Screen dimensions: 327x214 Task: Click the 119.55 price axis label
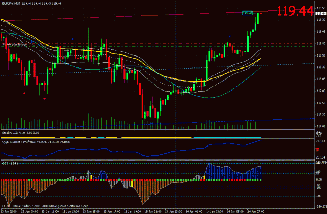click(321, 8)
